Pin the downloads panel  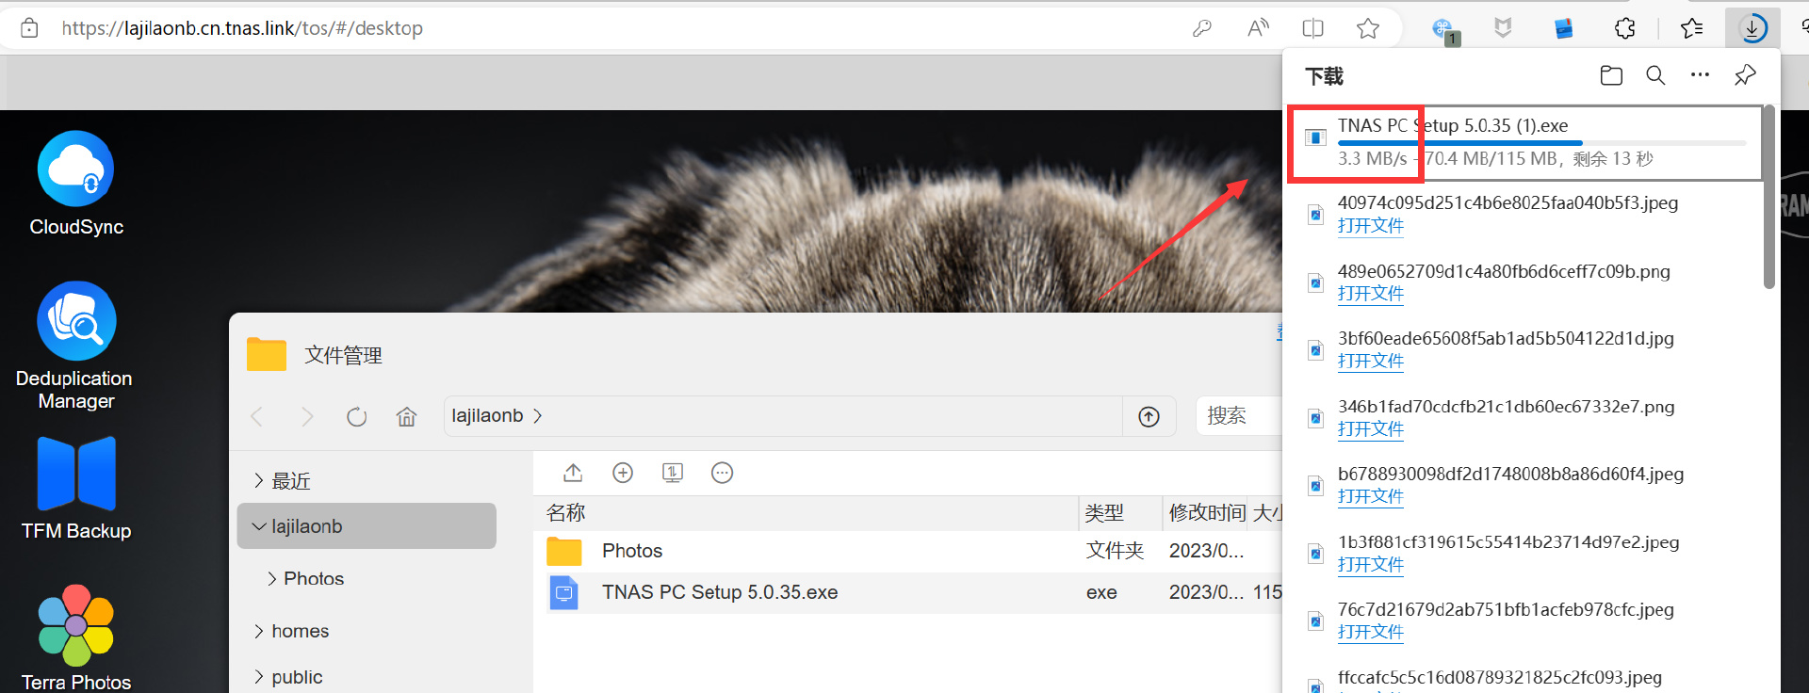click(x=1745, y=75)
